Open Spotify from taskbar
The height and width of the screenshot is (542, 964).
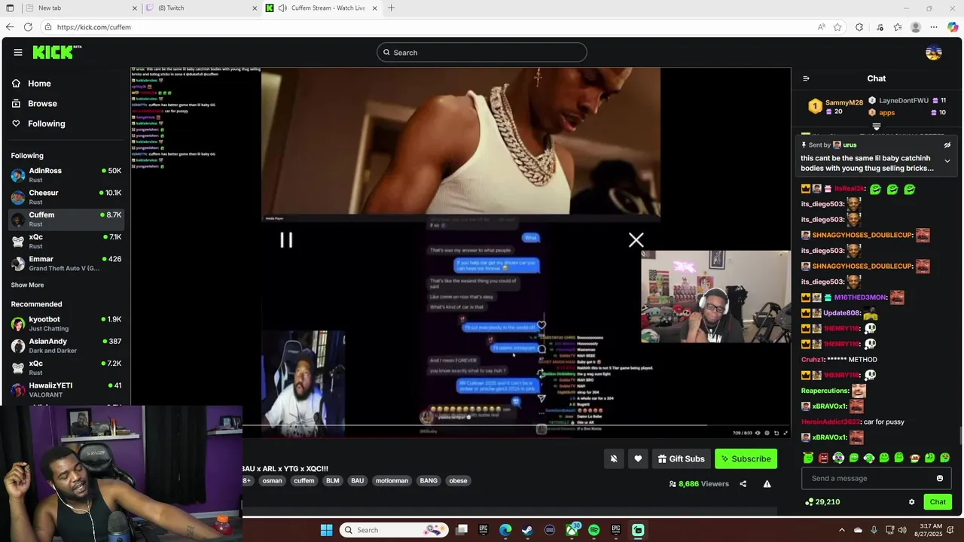[x=593, y=530]
